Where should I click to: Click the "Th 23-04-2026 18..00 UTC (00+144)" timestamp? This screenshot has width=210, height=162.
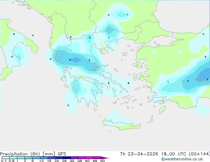[x=165, y=154]
